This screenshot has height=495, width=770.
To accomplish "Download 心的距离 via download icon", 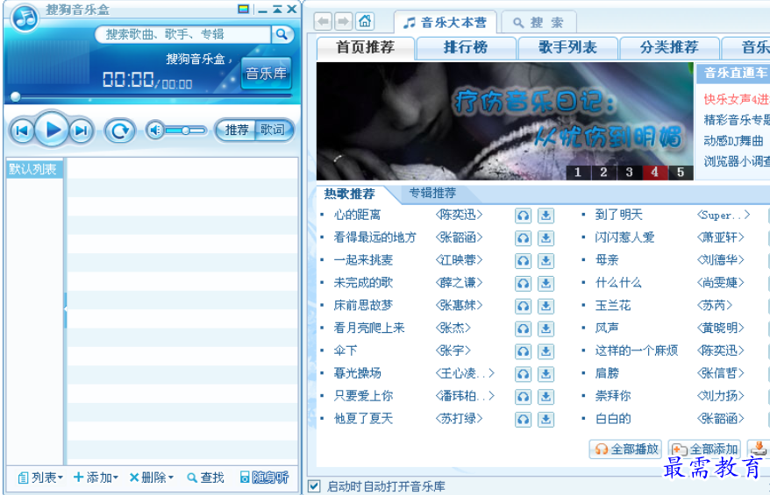I will click(x=545, y=216).
